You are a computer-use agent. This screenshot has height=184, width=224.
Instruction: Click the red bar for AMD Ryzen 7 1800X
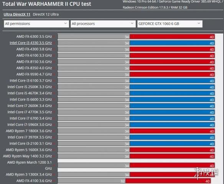(172, 131)
